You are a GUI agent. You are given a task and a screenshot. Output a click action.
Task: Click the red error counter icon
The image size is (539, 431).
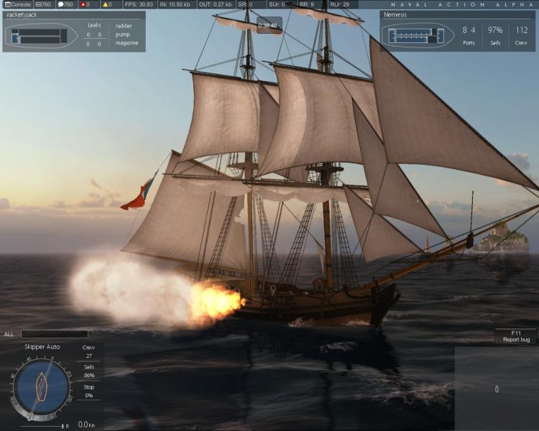(83, 4)
